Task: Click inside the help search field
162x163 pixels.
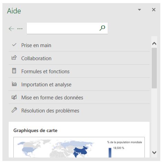Action: [x=63, y=28]
